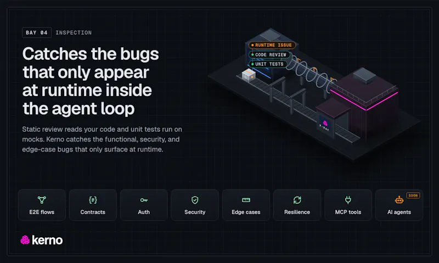This screenshot has width=439, height=263.
Task: Click the Security shield icon
Action: tap(195, 200)
